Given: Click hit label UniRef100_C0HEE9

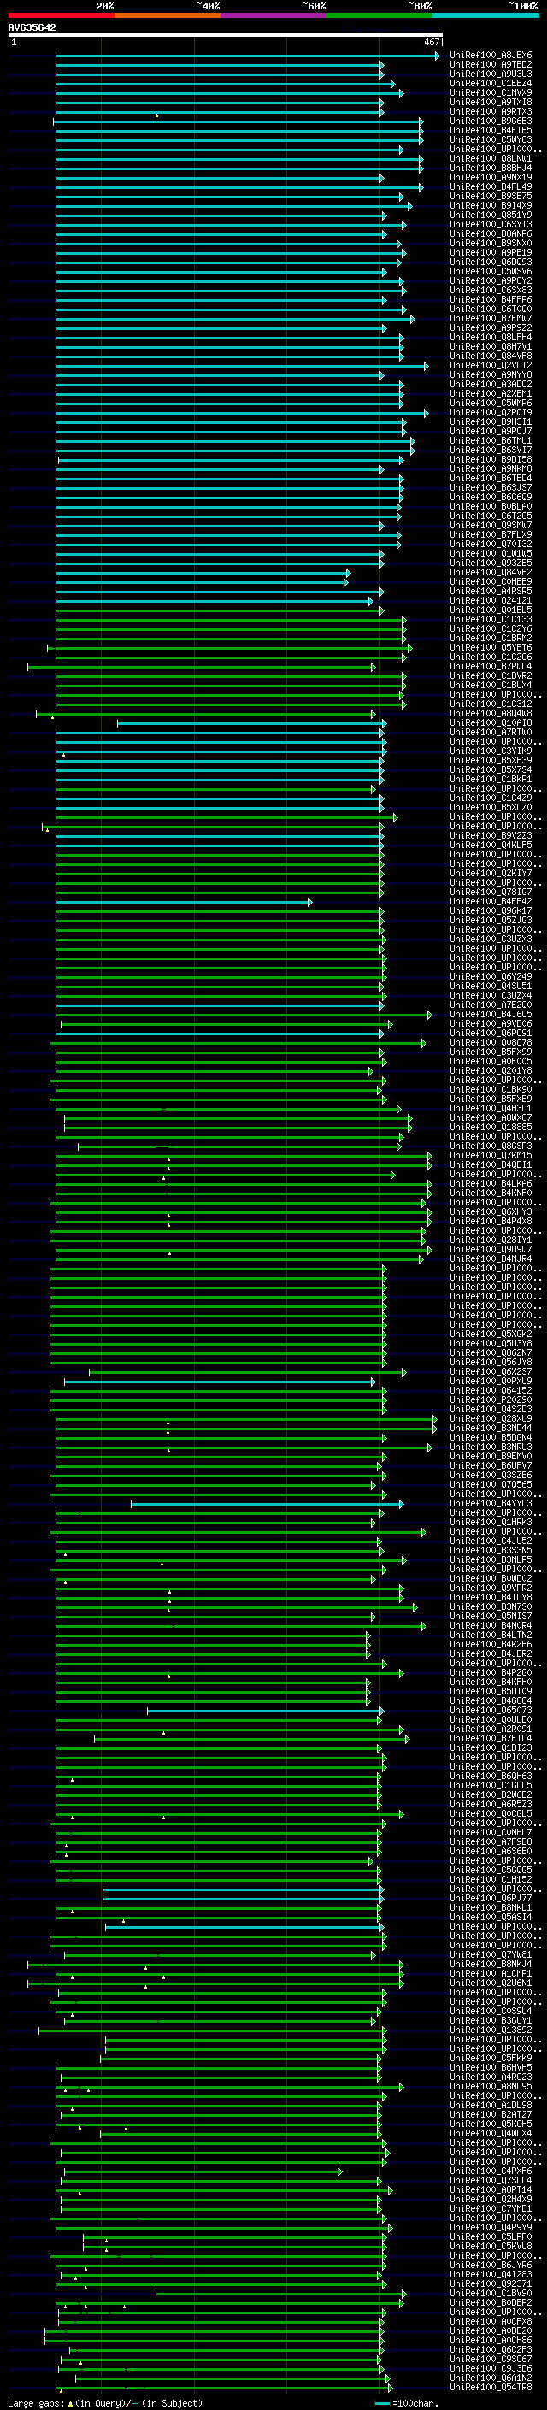Looking at the screenshot, I should coord(490,582).
